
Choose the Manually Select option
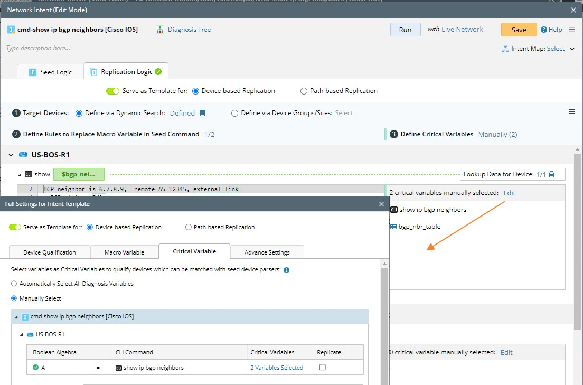coord(14,298)
